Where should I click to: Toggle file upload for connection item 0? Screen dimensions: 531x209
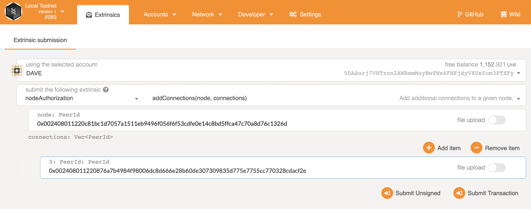[496, 168]
